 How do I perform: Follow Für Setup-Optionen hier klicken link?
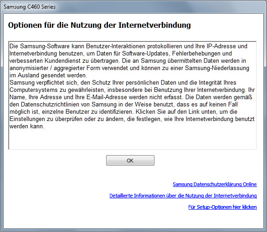222,207
